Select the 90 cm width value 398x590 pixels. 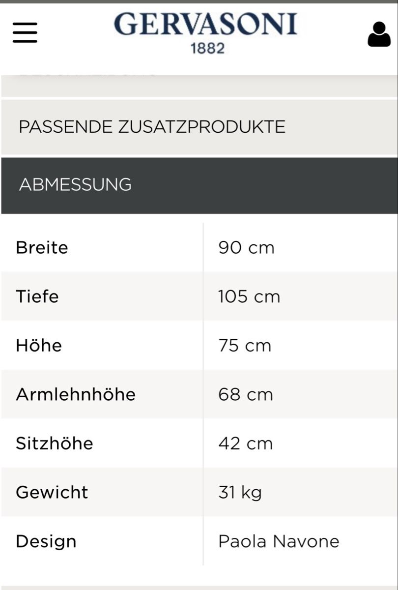pyautogui.click(x=246, y=247)
